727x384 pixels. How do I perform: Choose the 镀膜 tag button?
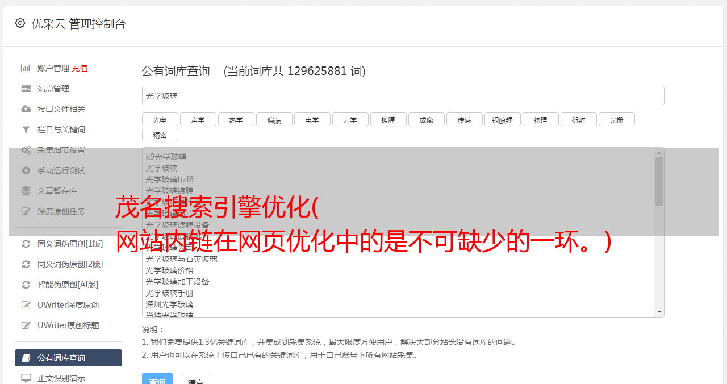click(x=388, y=119)
